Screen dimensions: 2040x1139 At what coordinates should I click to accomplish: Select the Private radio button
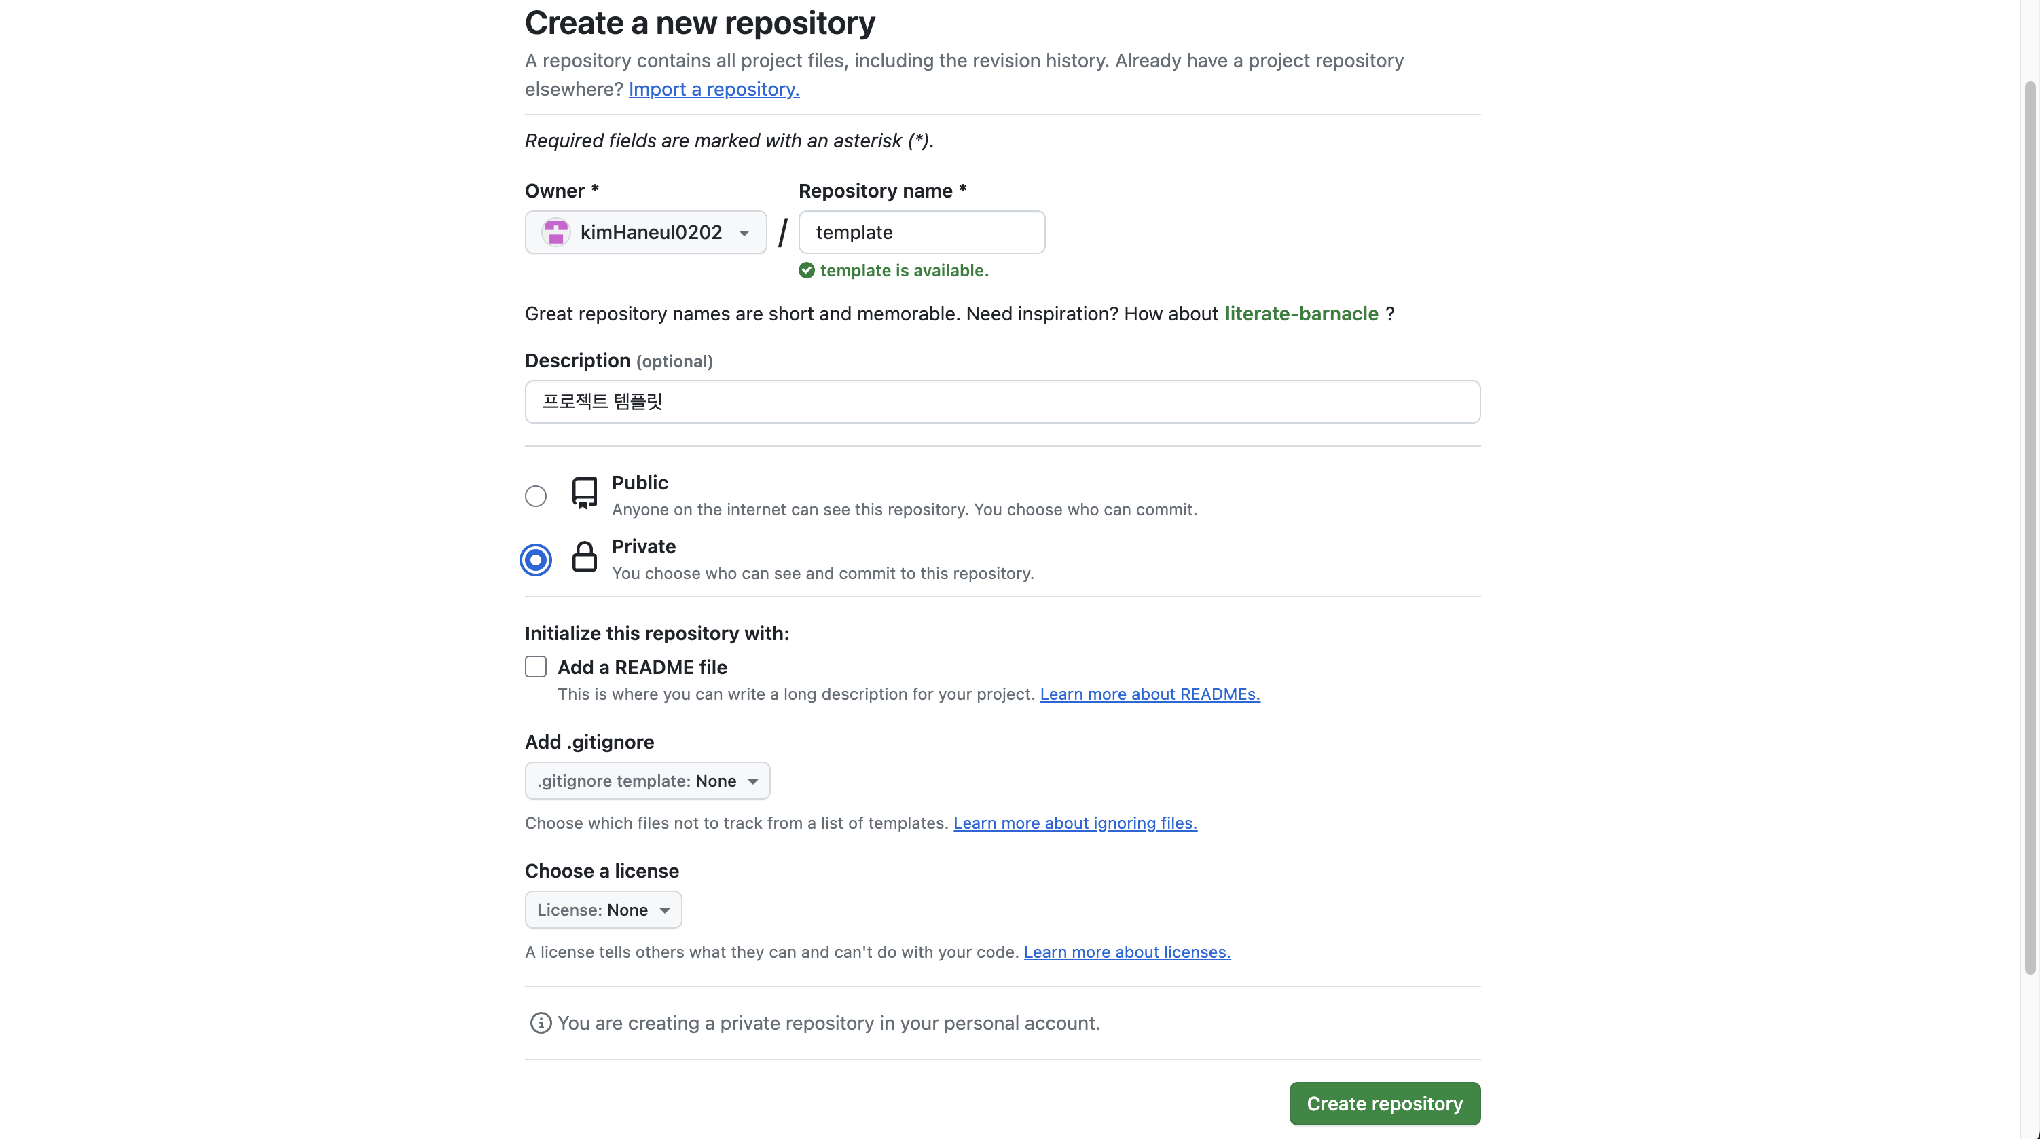(535, 559)
